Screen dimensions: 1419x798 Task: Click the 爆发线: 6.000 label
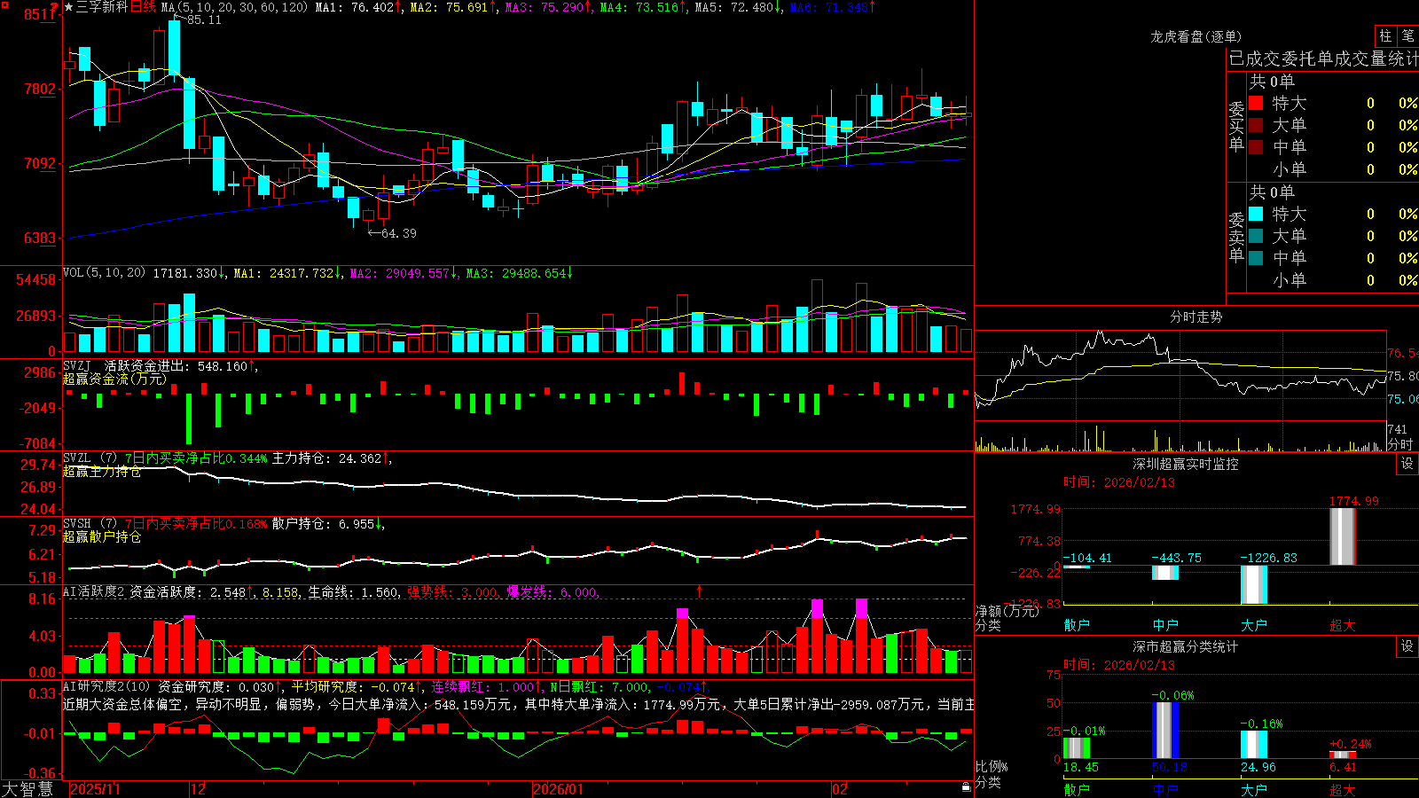pyautogui.click(x=552, y=591)
